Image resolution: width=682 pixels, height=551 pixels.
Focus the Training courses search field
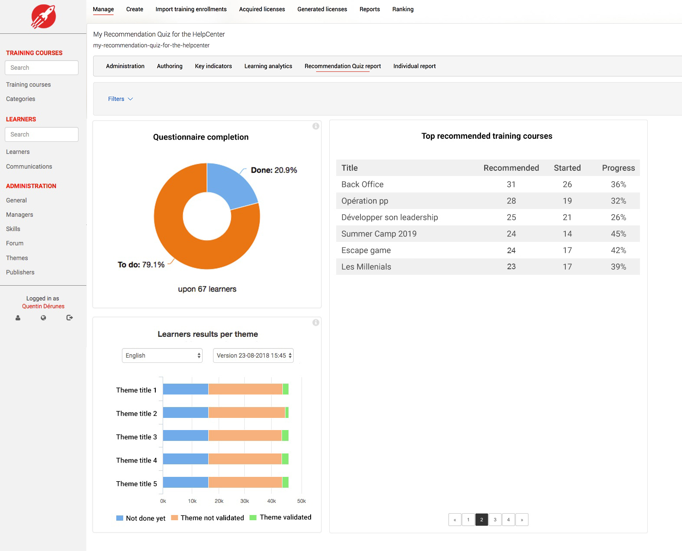click(42, 68)
